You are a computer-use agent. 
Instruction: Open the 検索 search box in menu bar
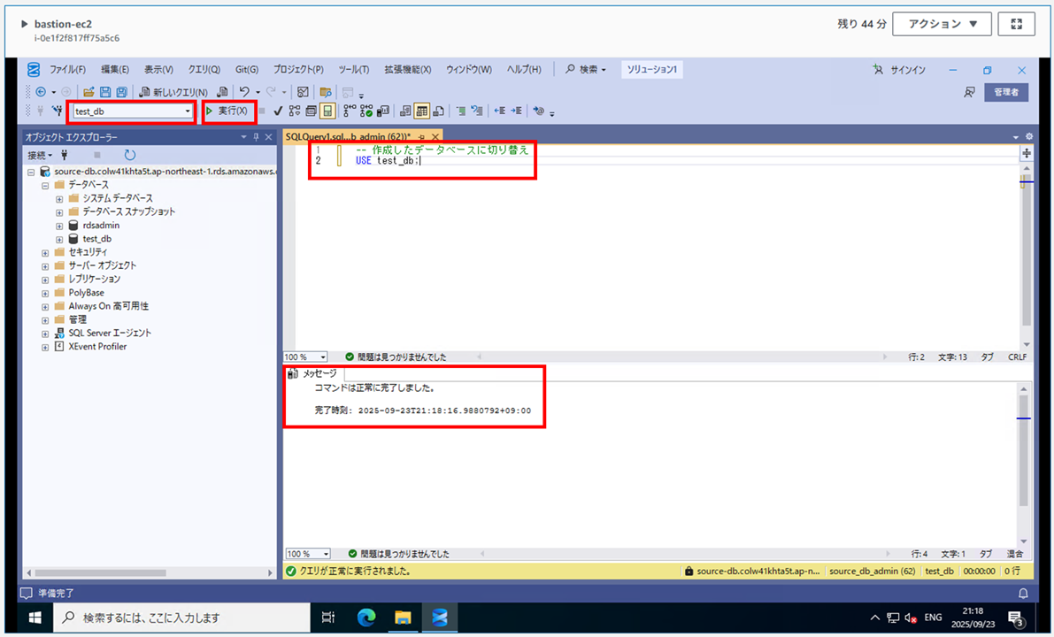[586, 69]
